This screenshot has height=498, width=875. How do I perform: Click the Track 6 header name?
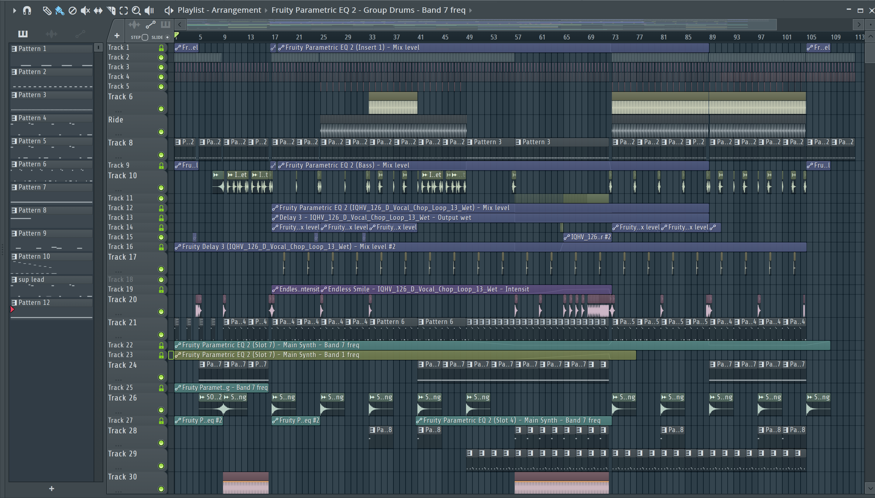pos(120,97)
